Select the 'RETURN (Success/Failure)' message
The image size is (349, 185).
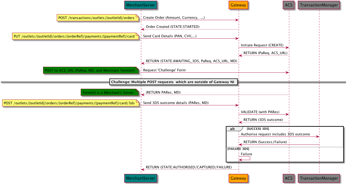(265, 142)
